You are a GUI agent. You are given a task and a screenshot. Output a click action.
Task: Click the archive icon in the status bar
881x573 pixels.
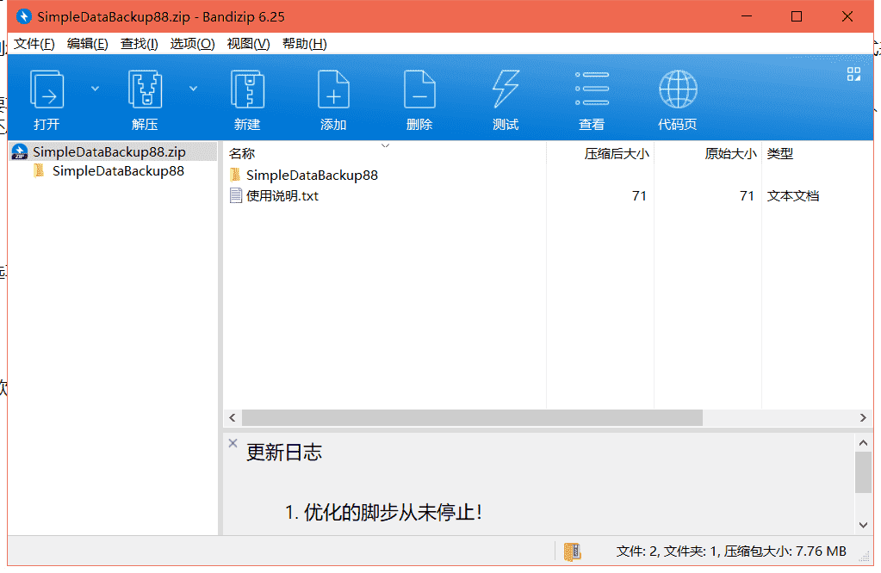tap(572, 551)
